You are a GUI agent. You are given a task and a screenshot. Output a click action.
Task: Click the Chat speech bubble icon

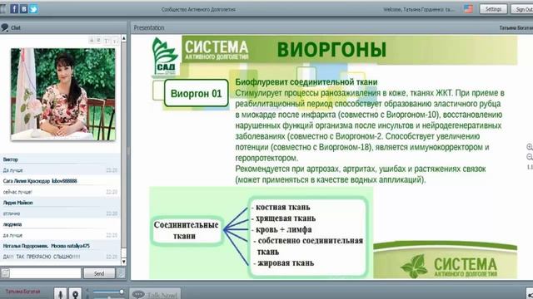pyautogui.click(x=5, y=27)
